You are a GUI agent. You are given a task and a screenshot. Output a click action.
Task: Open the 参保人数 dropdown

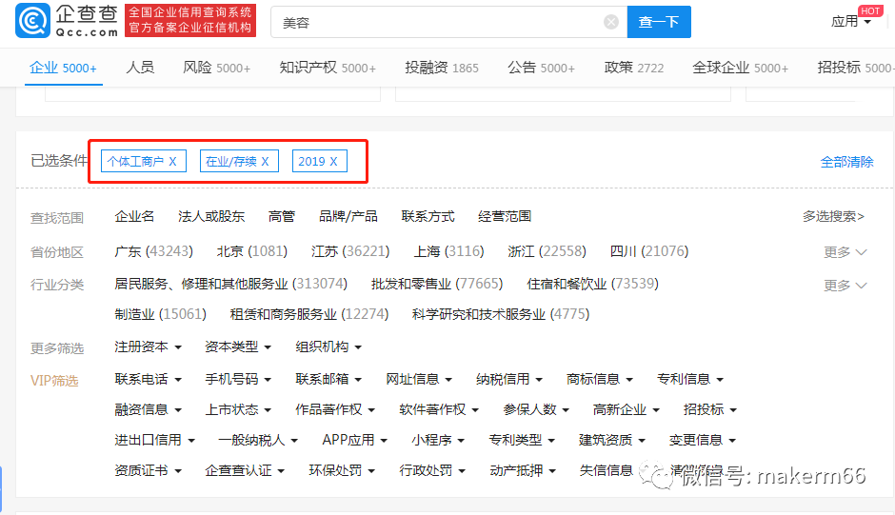click(x=536, y=409)
